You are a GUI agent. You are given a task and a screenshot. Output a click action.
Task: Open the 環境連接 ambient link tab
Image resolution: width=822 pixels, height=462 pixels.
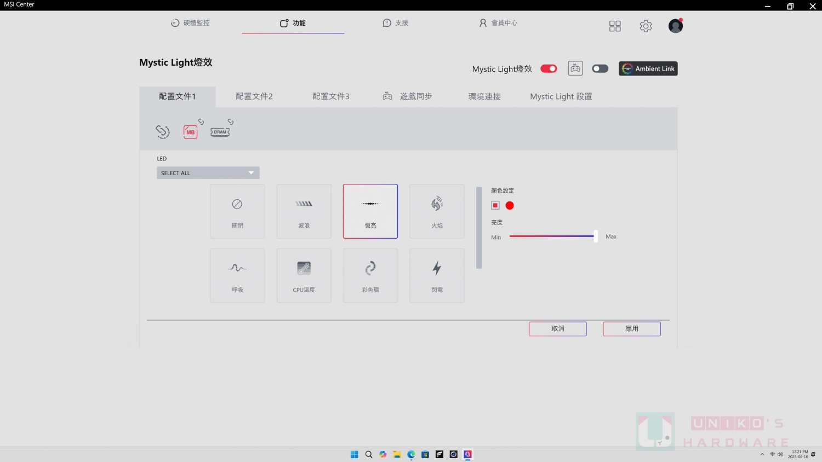point(484,96)
